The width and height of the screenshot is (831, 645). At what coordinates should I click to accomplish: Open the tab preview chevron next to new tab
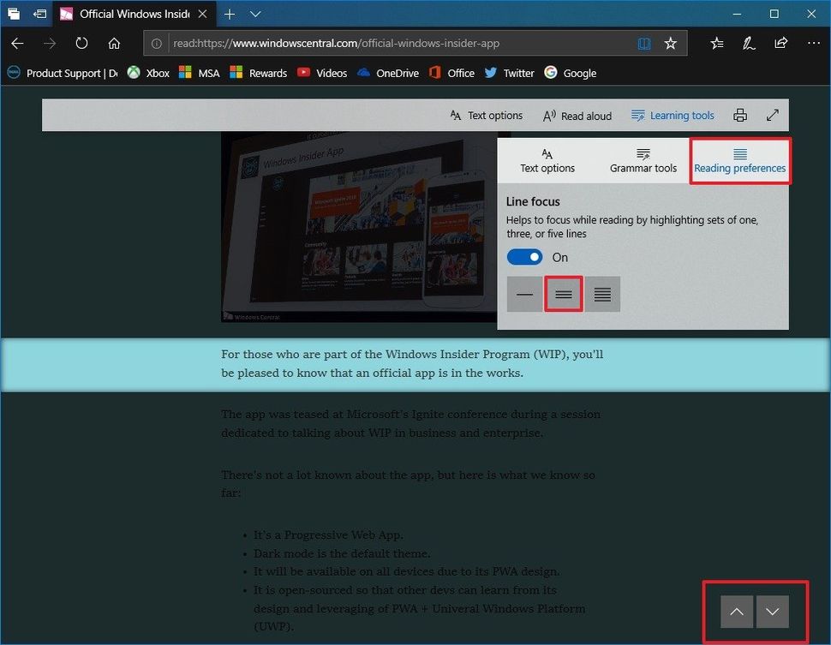254,14
